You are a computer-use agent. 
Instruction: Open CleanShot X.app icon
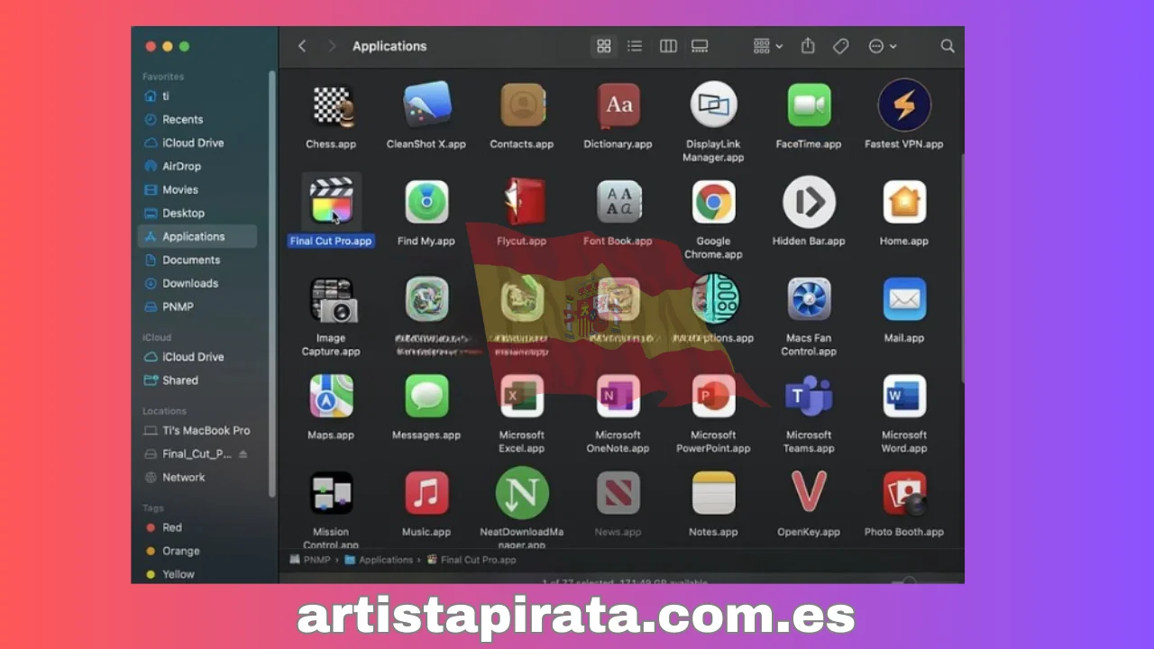(426, 105)
